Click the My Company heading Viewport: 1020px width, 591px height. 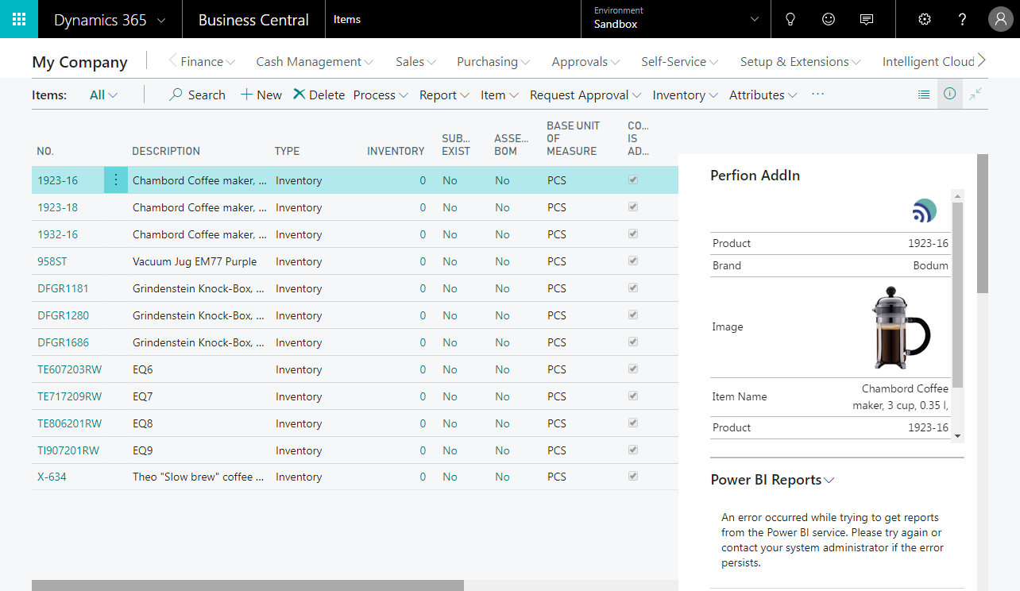tap(79, 62)
